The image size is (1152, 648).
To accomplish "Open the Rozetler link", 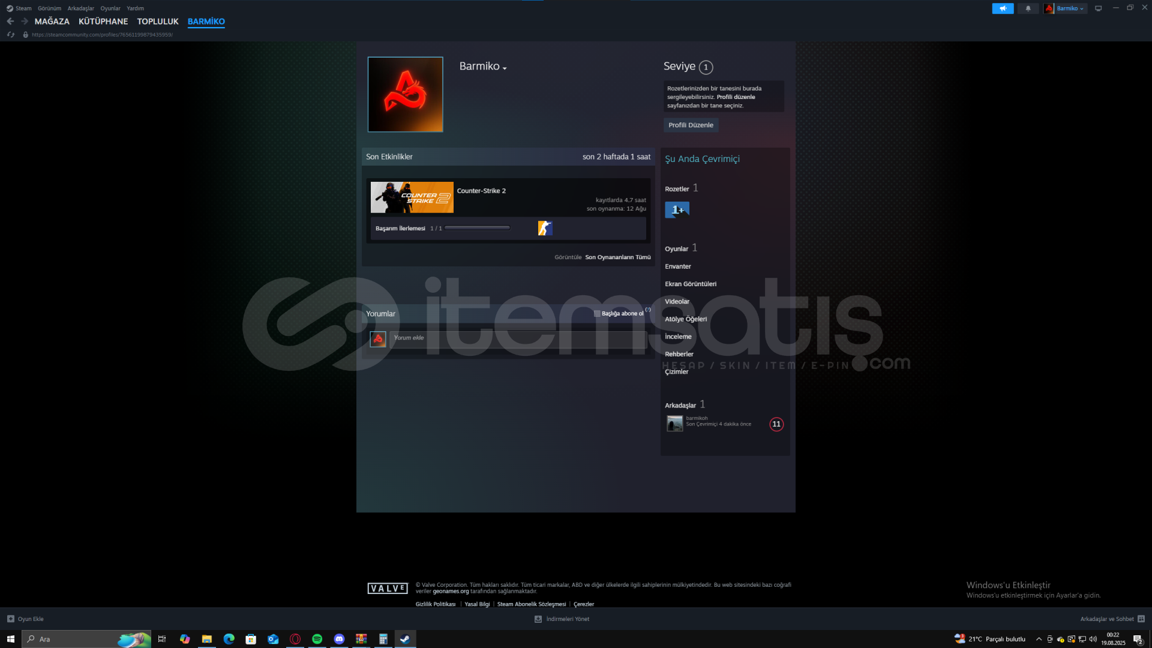I will [x=677, y=189].
